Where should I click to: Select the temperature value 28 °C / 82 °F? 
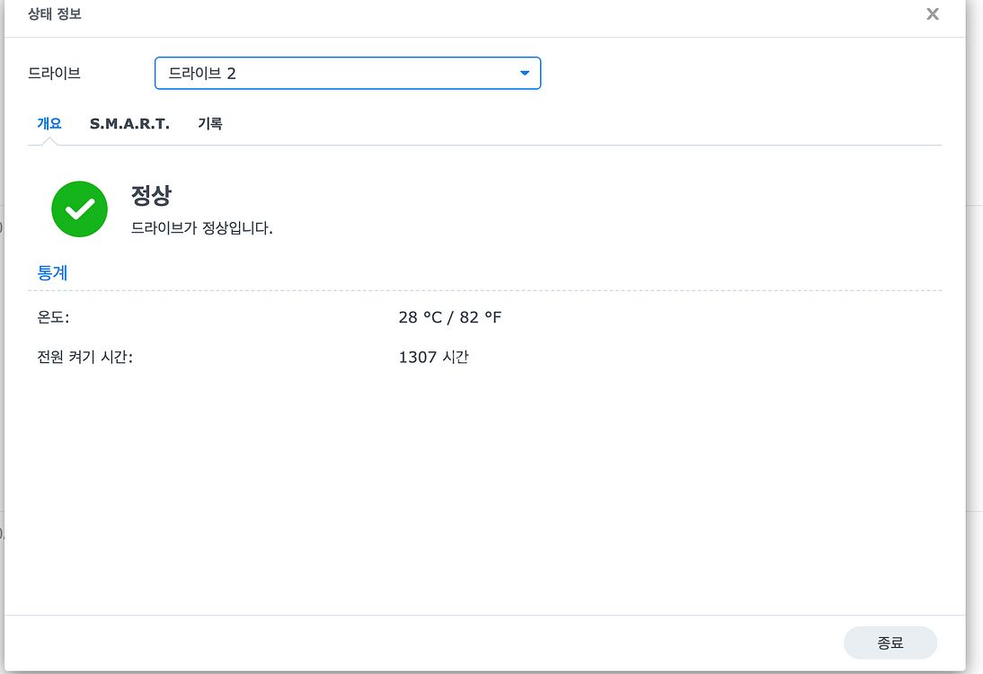[x=449, y=317]
